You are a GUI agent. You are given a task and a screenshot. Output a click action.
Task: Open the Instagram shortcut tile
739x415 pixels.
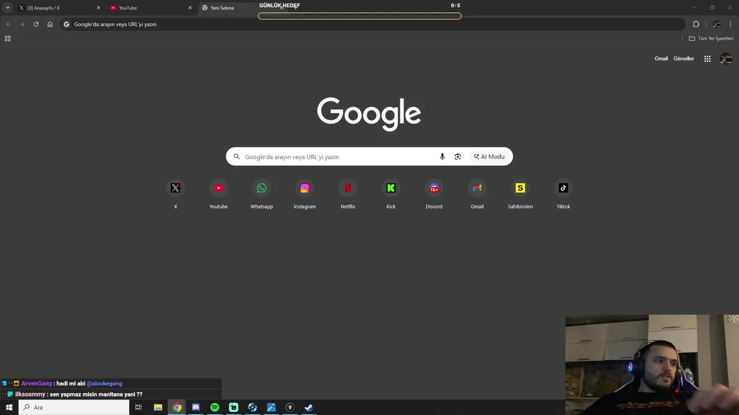305,194
